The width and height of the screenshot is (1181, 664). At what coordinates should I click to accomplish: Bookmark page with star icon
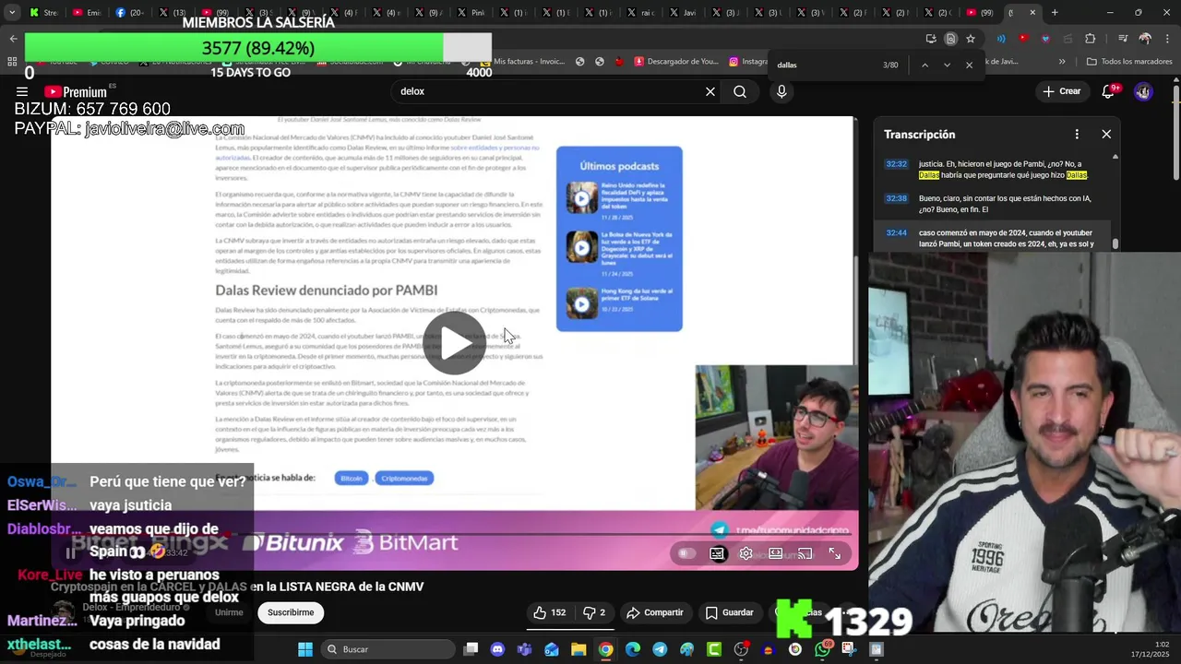pos(971,39)
